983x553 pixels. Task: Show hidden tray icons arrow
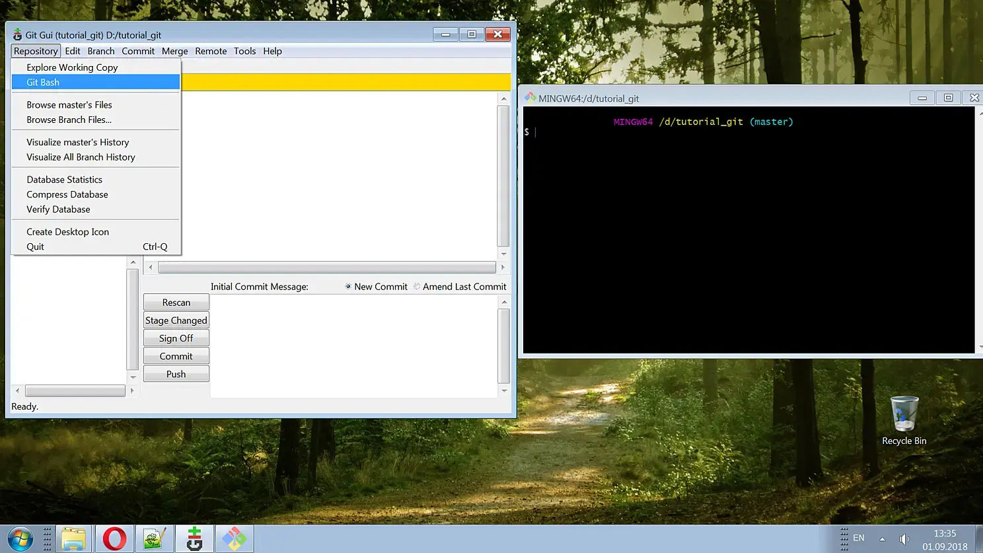pyautogui.click(x=882, y=539)
